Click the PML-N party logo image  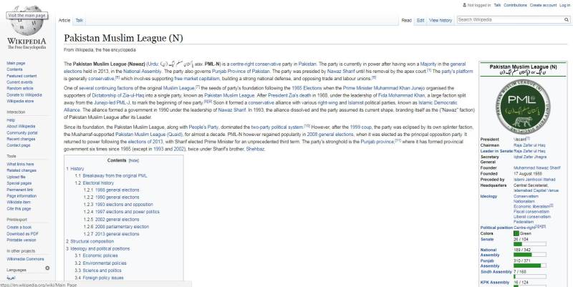click(x=523, y=107)
